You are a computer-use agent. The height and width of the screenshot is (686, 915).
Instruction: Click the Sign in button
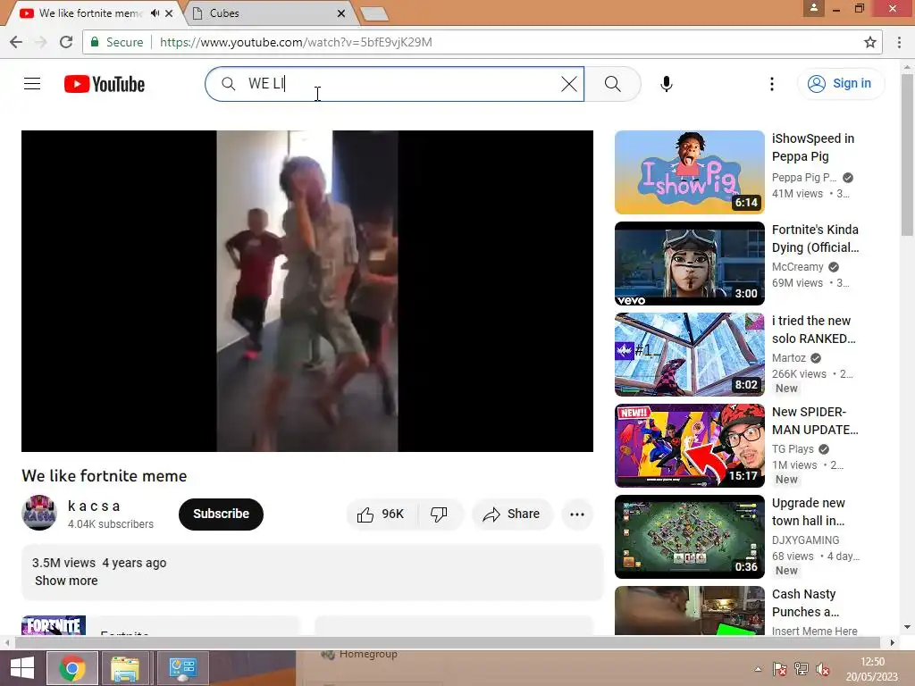click(841, 83)
